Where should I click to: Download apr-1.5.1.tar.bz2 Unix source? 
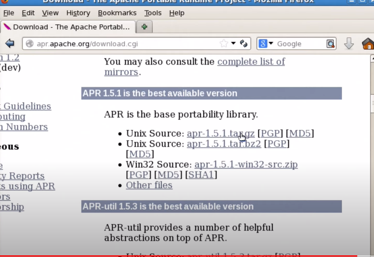click(x=224, y=144)
